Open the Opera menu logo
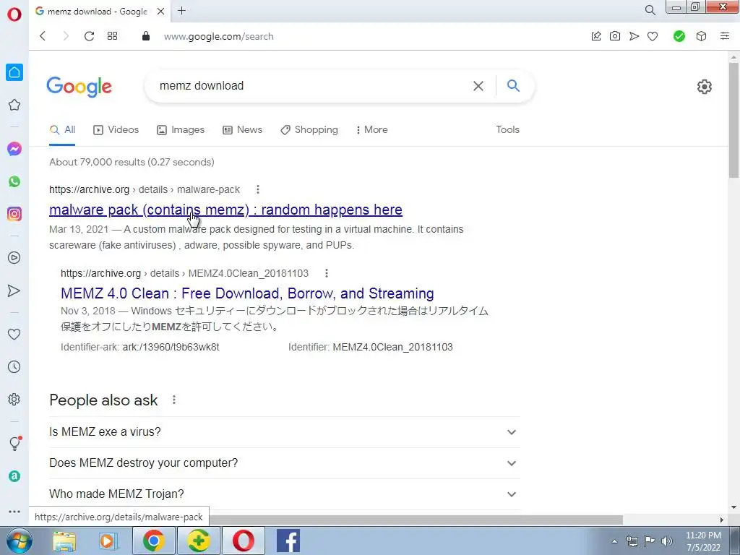Screen dimensions: 740x555 click(14, 14)
